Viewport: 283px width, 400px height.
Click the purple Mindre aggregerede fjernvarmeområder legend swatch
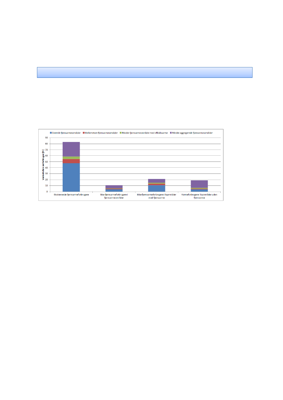(171, 133)
